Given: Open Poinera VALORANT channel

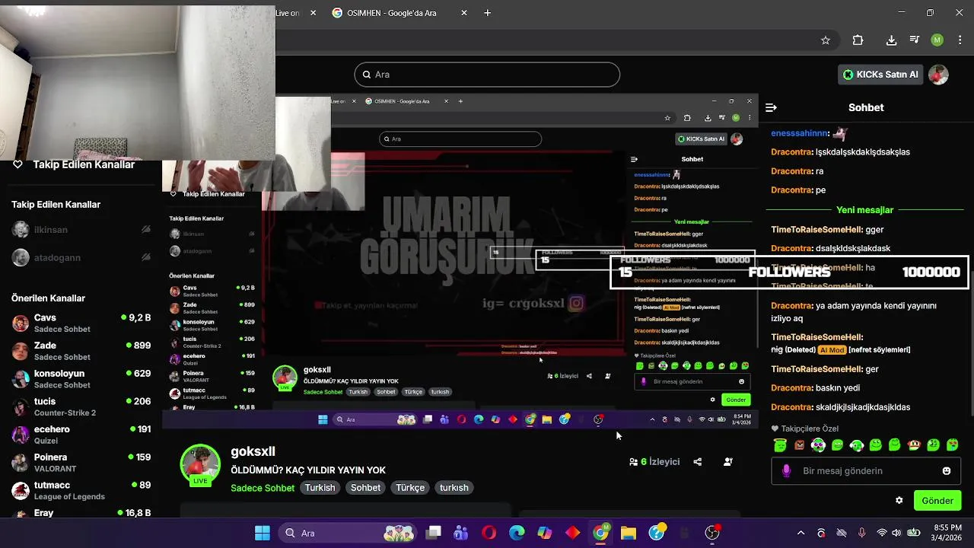Looking at the screenshot, I should click(81, 463).
